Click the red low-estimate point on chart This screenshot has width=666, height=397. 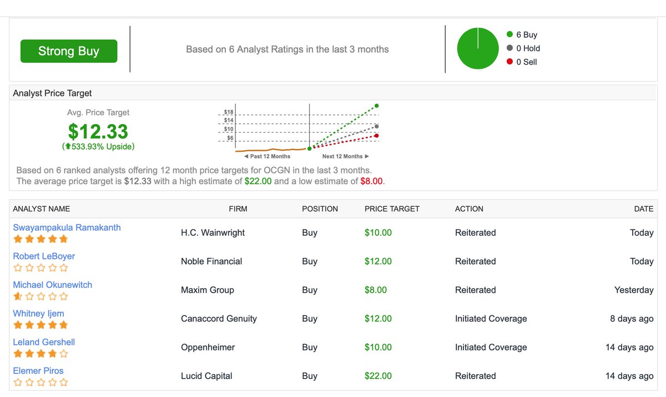coord(377,135)
